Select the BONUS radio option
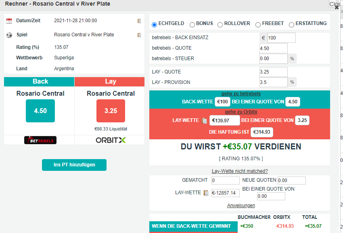The image size is (343, 233). [192, 25]
